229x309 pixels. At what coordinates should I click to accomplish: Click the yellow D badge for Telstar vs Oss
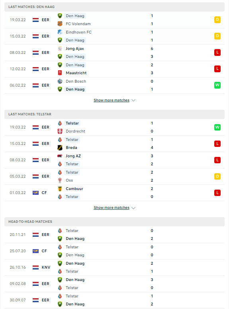point(217,176)
